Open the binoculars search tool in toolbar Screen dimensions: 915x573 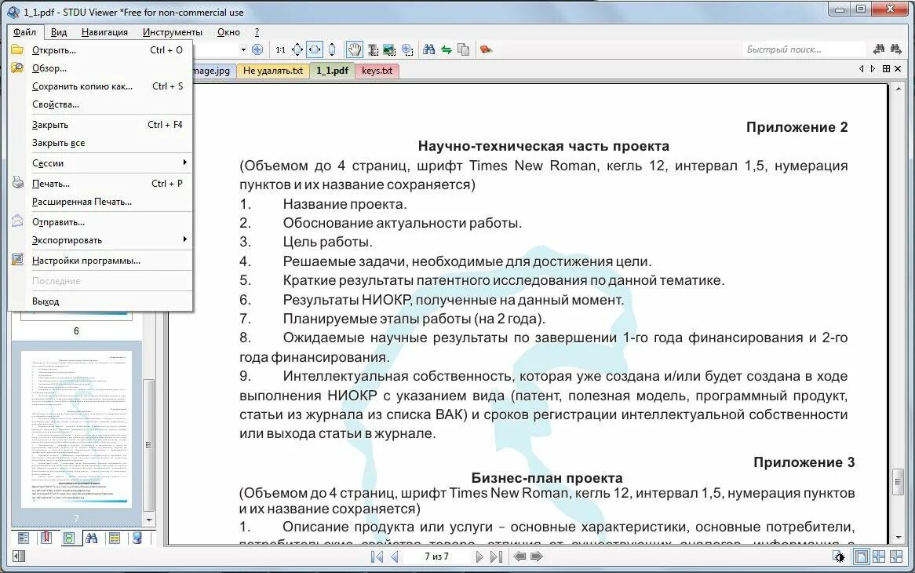coord(429,49)
